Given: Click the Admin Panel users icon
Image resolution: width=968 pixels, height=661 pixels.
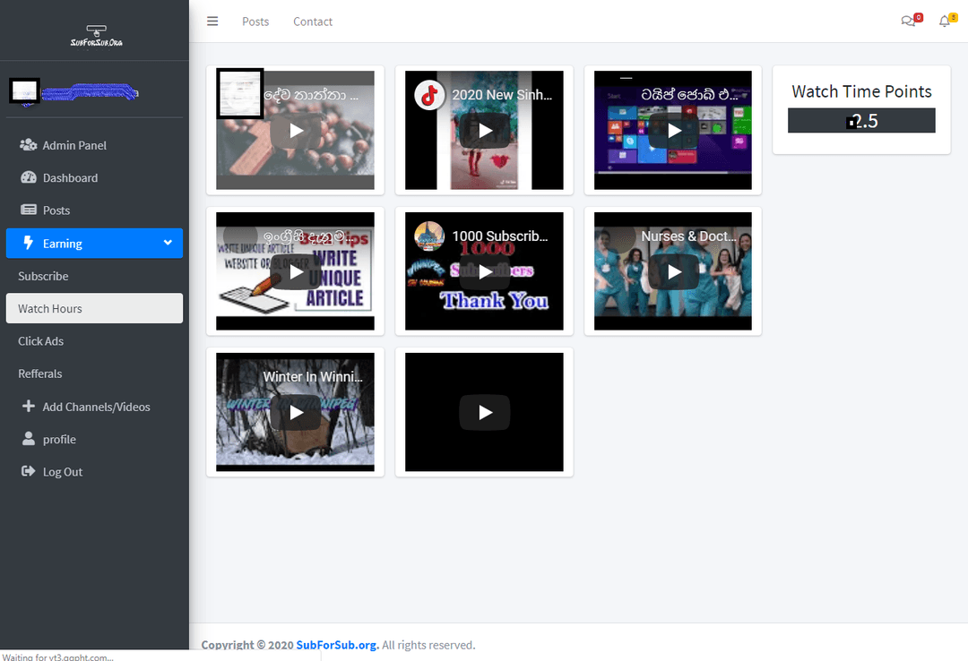Looking at the screenshot, I should [29, 145].
